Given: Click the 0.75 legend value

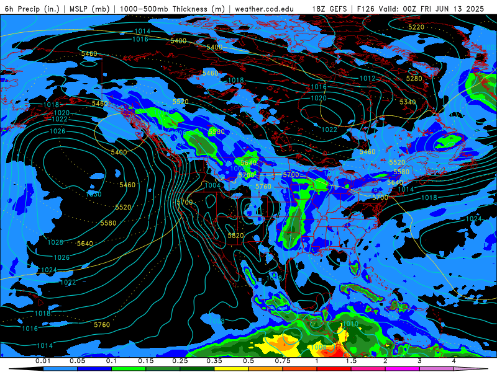Looking at the screenshot, I should coord(283,361).
